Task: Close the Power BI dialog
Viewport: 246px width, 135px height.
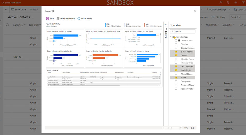Action: (x=195, y=11)
